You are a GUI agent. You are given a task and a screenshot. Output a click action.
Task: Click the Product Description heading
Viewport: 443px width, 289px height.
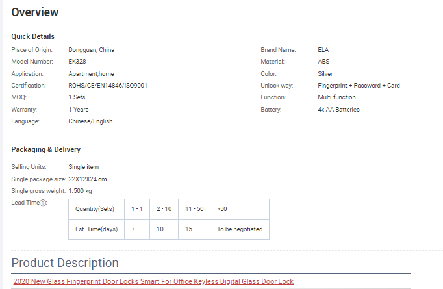[65, 262]
